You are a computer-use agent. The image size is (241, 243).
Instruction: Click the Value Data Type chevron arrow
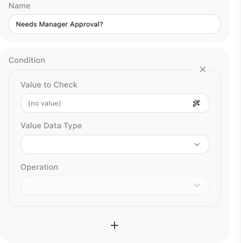(x=197, y=145)
